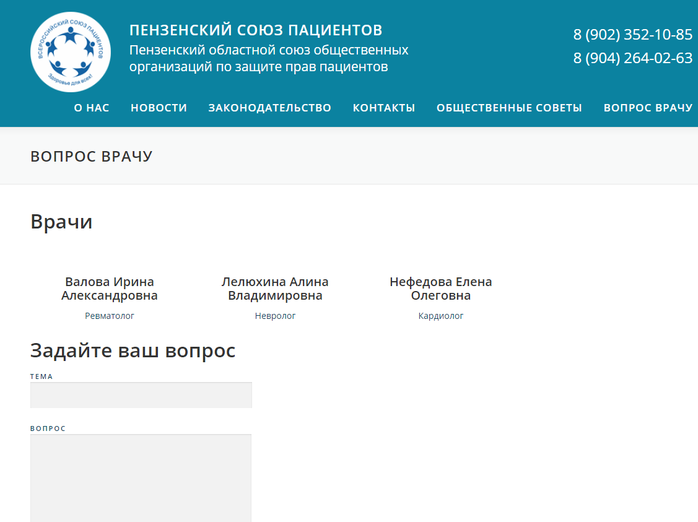
Task: Pick doctor Нефедова Елена Олеговна
Action: (x=440, y=289)
